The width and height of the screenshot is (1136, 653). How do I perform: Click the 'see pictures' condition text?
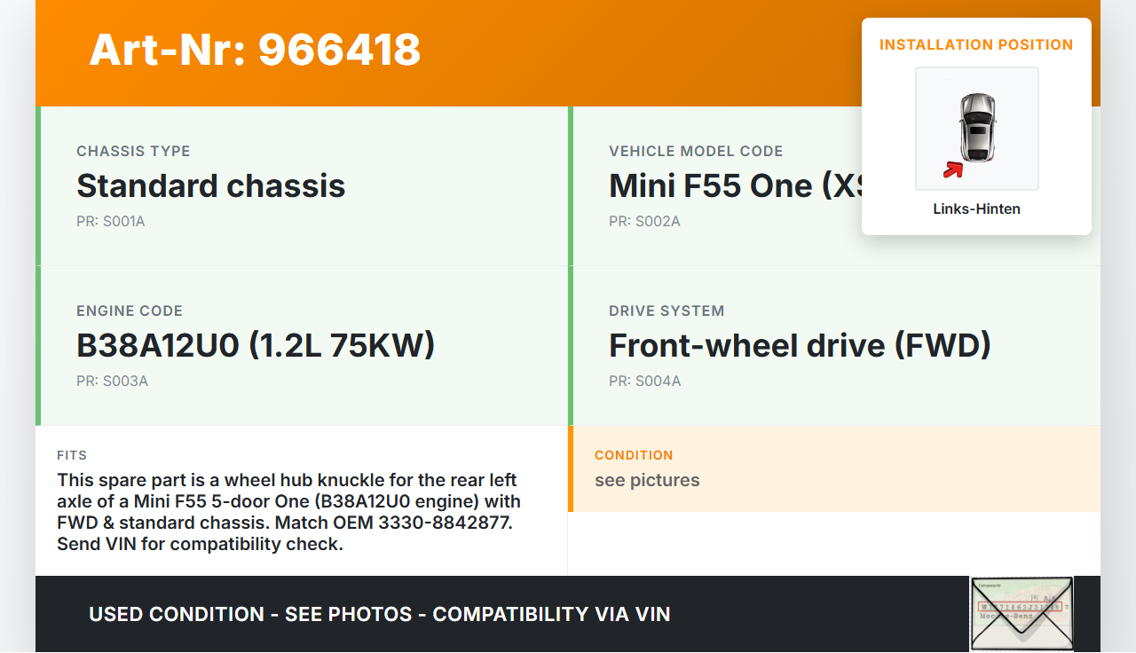647,480
